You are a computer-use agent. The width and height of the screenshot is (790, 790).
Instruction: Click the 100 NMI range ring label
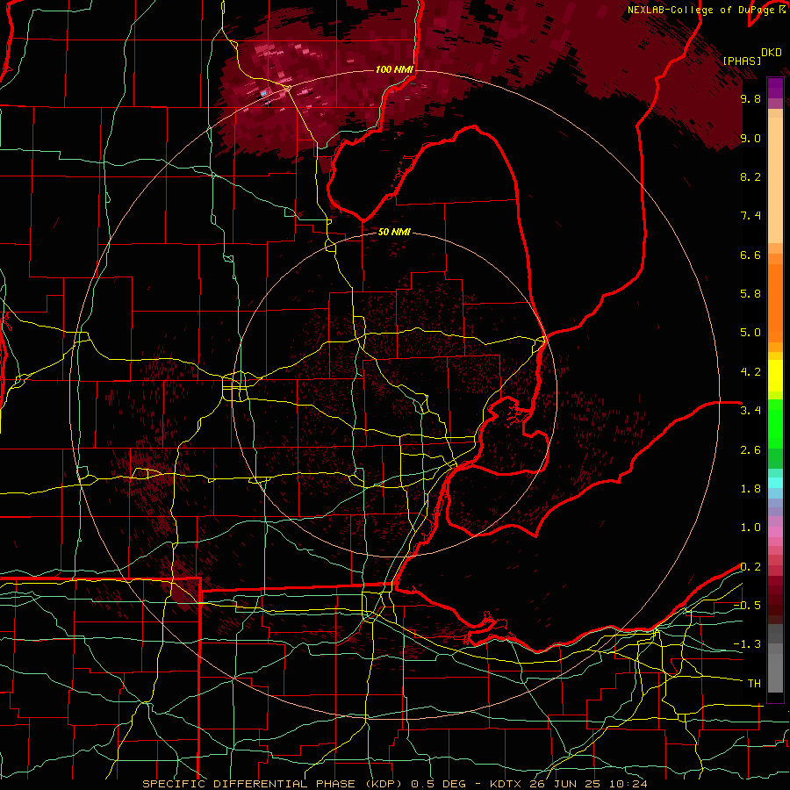click(x=394, y=69)
